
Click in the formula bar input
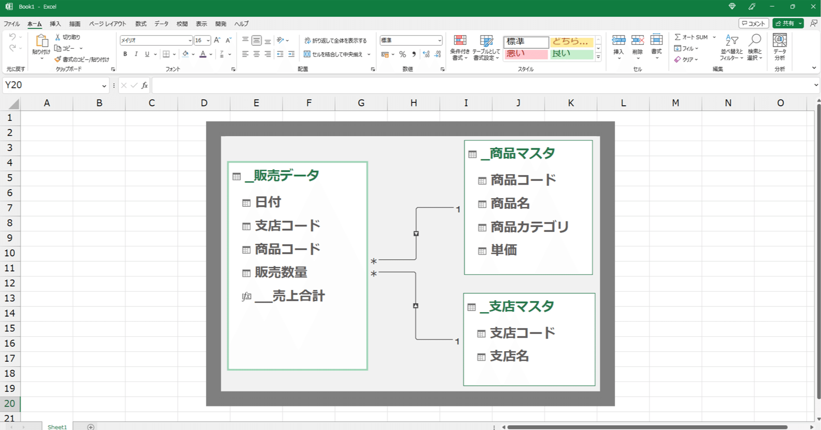pyautogui.click(x=482, y=85)
